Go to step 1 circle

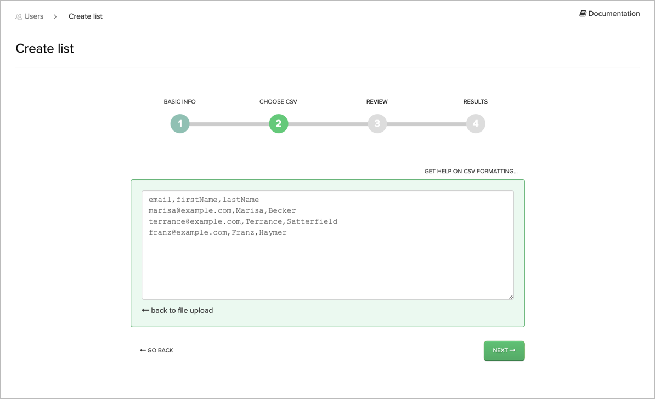180,123
